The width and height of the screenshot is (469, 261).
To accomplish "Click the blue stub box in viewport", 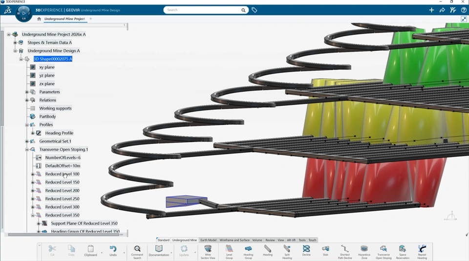I will pyautogui.click(x=186, y=201).
